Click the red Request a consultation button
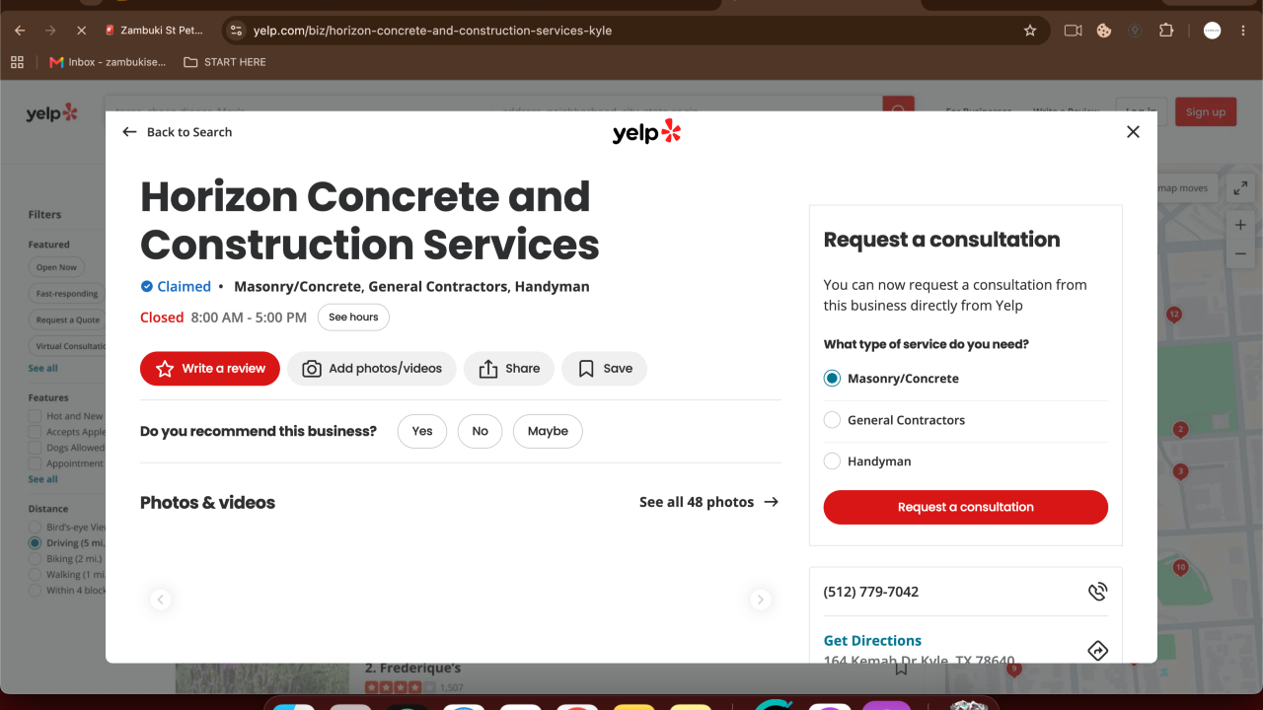The height and width of the screenshot is (710, 1263). (966, 507)
